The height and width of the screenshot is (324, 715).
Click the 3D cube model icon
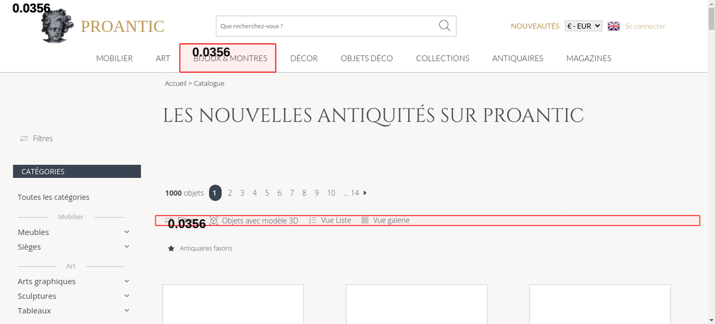pos(214,221)
